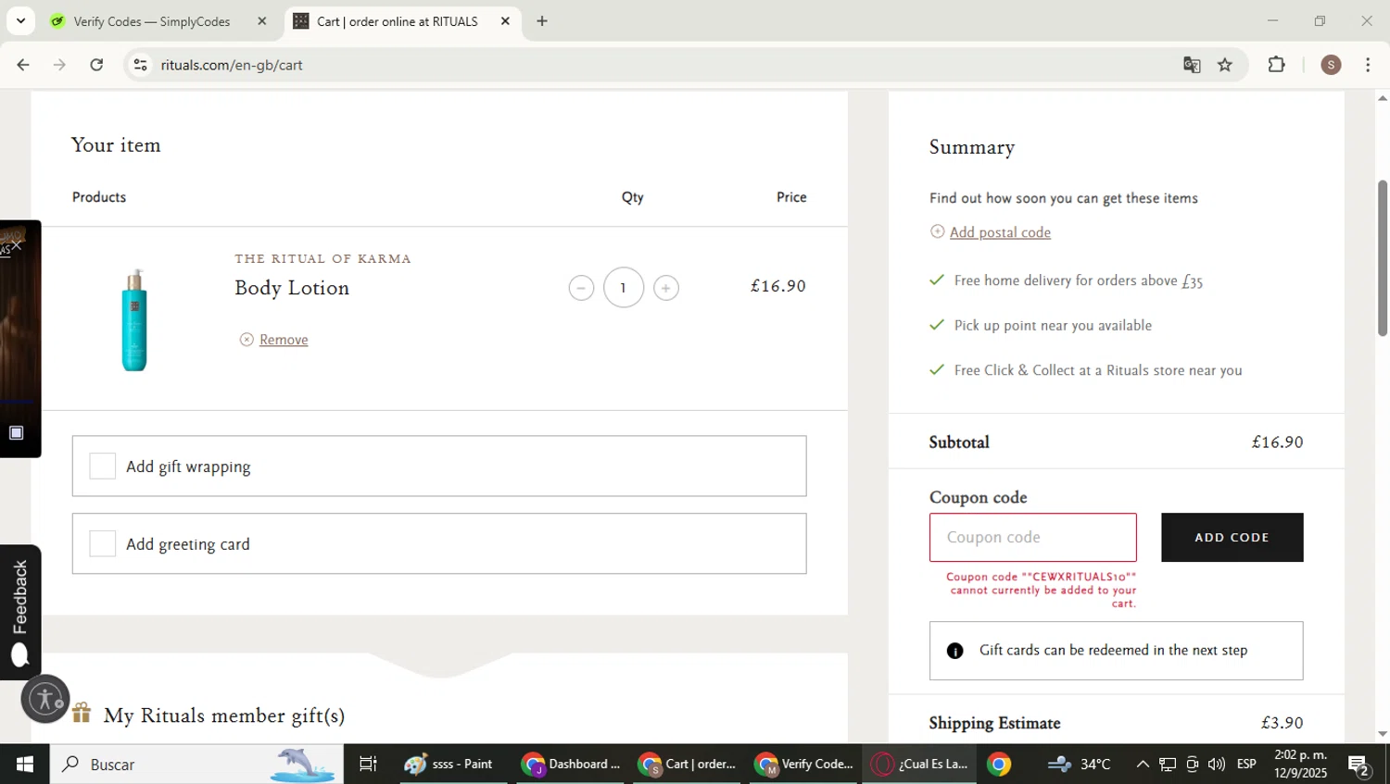Click Add postal code link
Viewport: 1390px width, 784px height.
coord(1000,232)
